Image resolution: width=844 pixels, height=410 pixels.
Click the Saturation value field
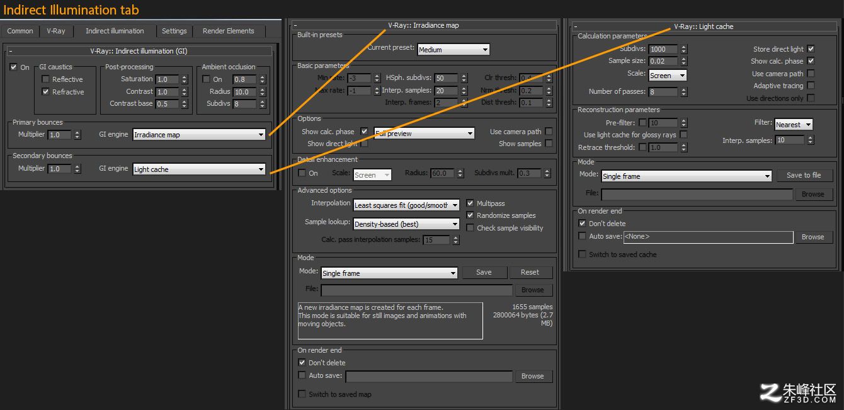pos(167,79)
